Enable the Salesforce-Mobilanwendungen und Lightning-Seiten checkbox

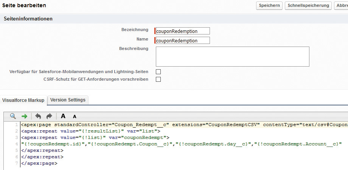[x=158, y=72]
